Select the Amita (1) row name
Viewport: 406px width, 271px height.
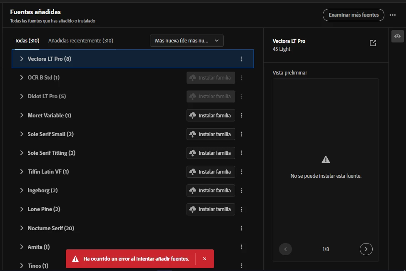click(x=39, y=247)
